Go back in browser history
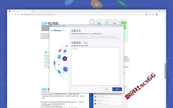Image resolution: width=173 pixels, height=108 pixels. click(x=9, y=14)
